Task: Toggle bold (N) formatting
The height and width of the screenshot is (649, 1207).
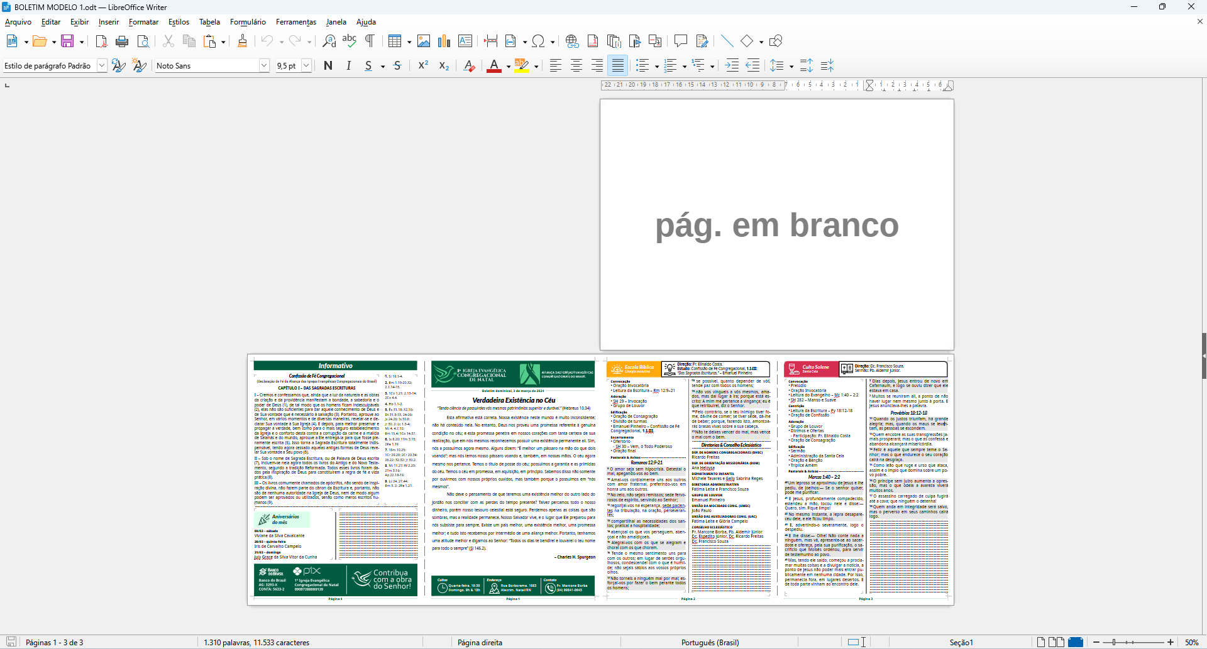Action: point(328,65)
